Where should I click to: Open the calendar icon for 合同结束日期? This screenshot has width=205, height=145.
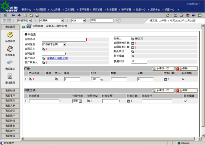[133, 47]
